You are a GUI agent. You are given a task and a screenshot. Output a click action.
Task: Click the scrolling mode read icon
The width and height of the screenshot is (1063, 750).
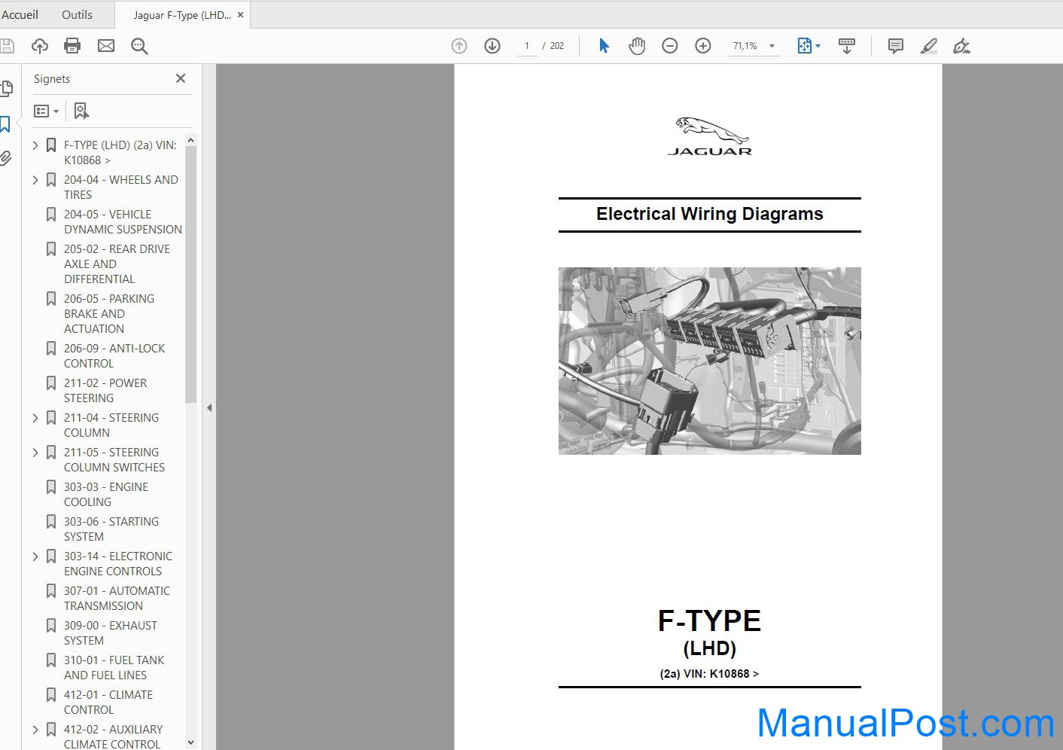click(847, 46)
